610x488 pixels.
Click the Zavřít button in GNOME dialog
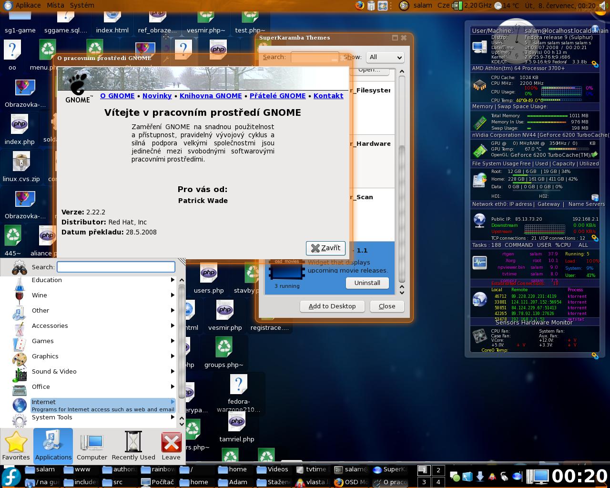click(325, 248)
